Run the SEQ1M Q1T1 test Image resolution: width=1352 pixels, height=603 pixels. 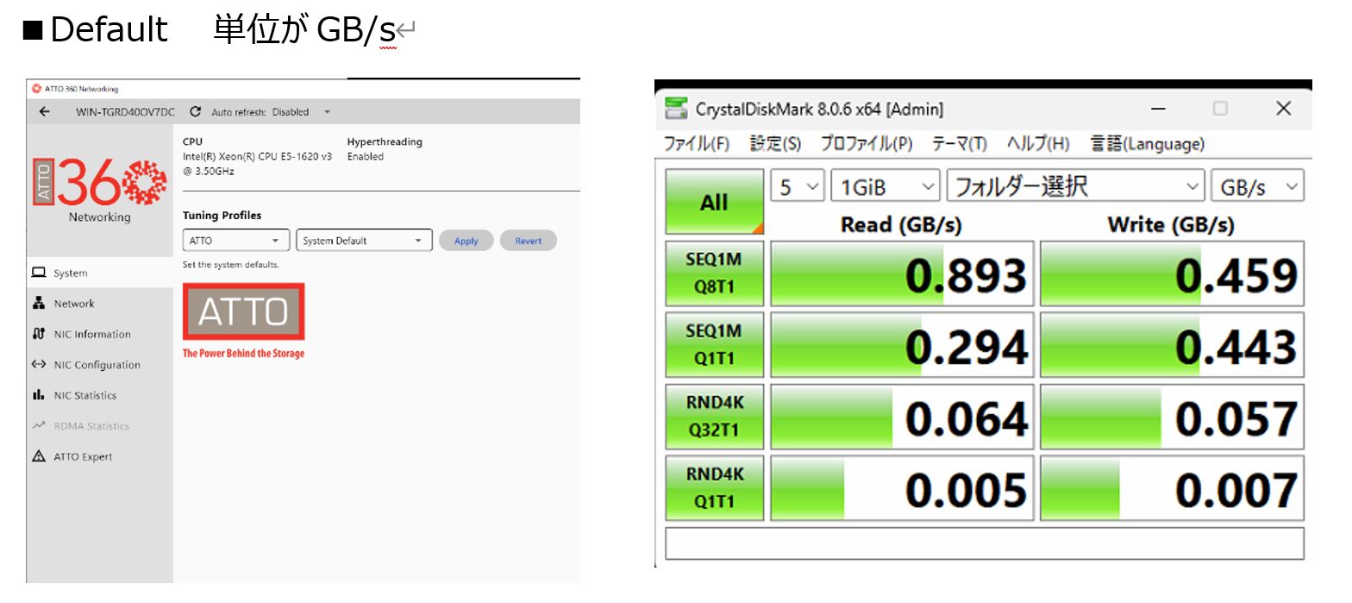[714, 345]
